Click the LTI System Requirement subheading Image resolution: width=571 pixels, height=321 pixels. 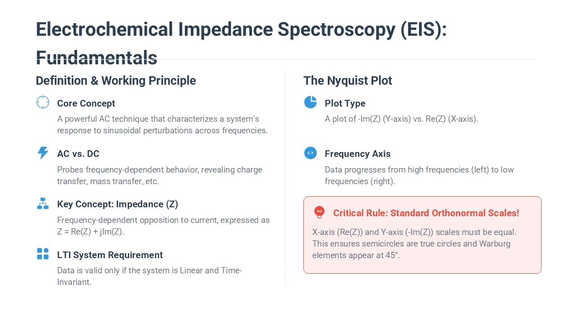click(110, 255)
